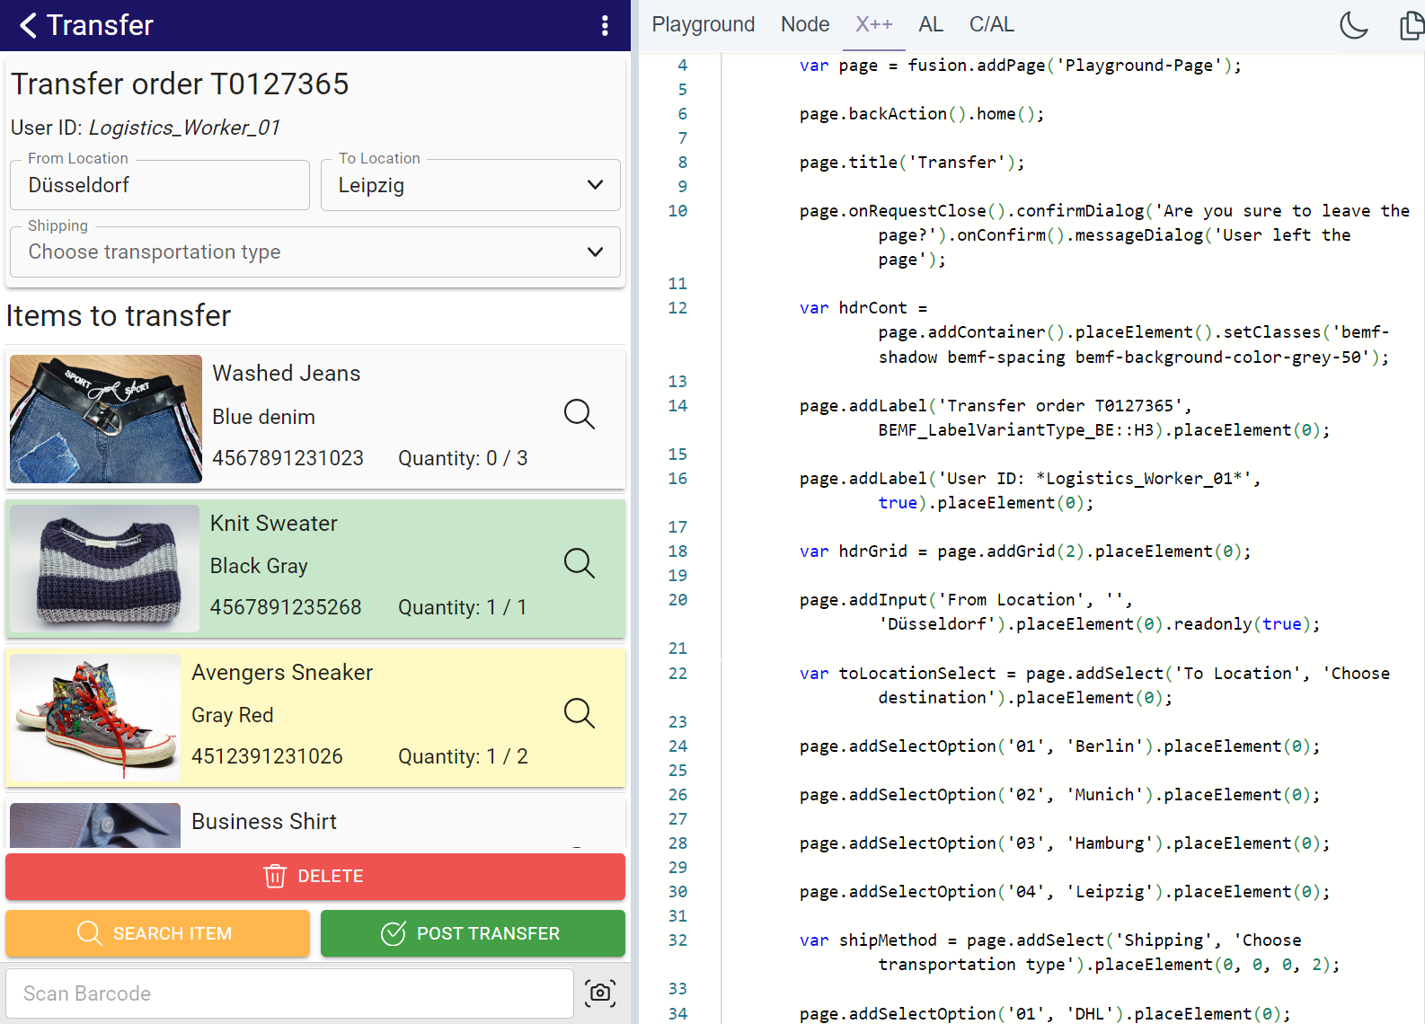Image resolution: width=1425 pixels, height=1024 pixels.
Task: Open details for Knit Sweater via magnifier
Action: pos(580,563)
